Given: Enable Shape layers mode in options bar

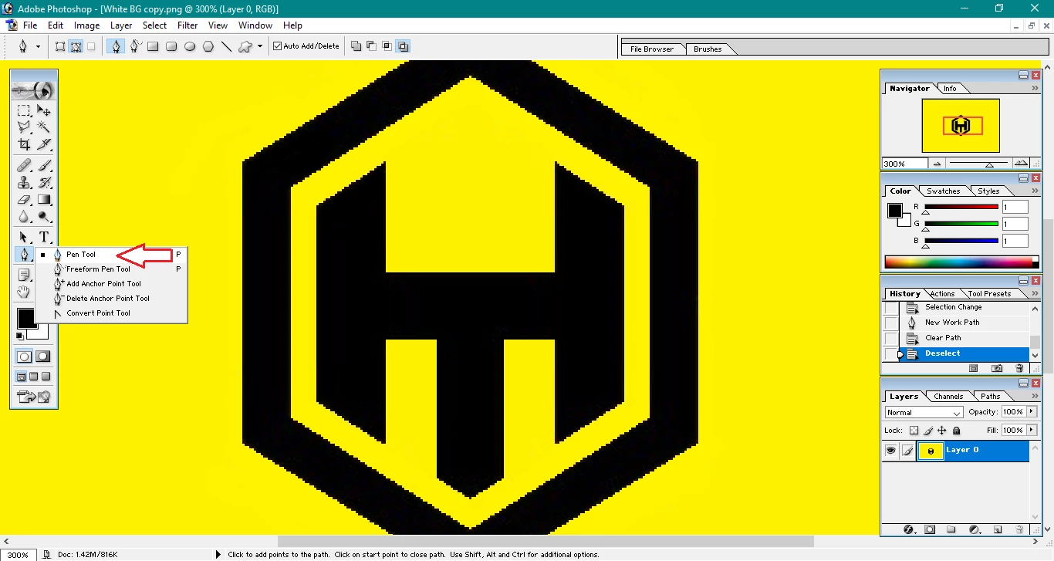Looking at the screenshot, I should click(x=59, y=46).
